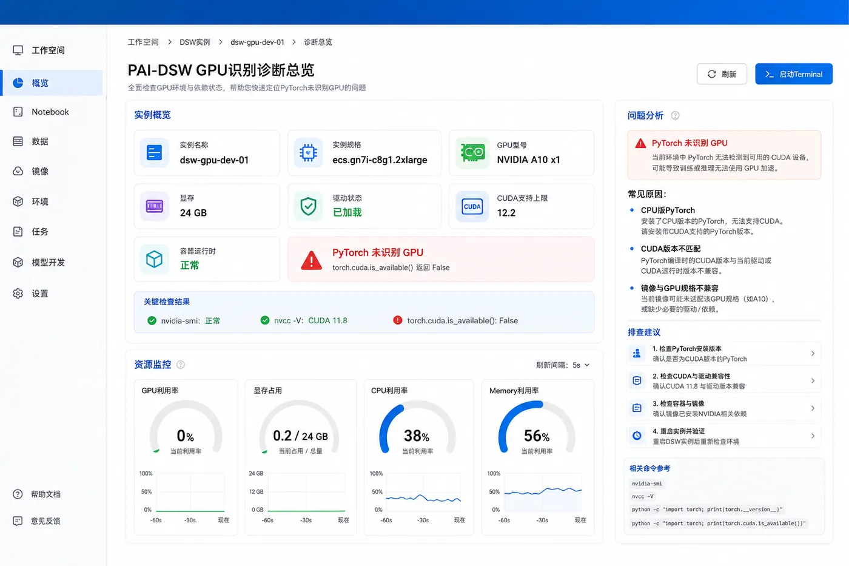
Task: Navigate to 工作空间 breadcrumb link
Action: coord(143,42)
